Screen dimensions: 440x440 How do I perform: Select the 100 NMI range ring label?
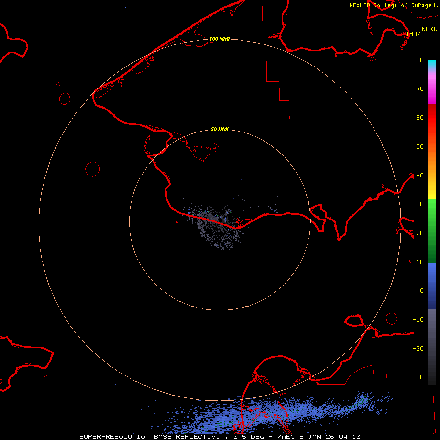point(220,39)
